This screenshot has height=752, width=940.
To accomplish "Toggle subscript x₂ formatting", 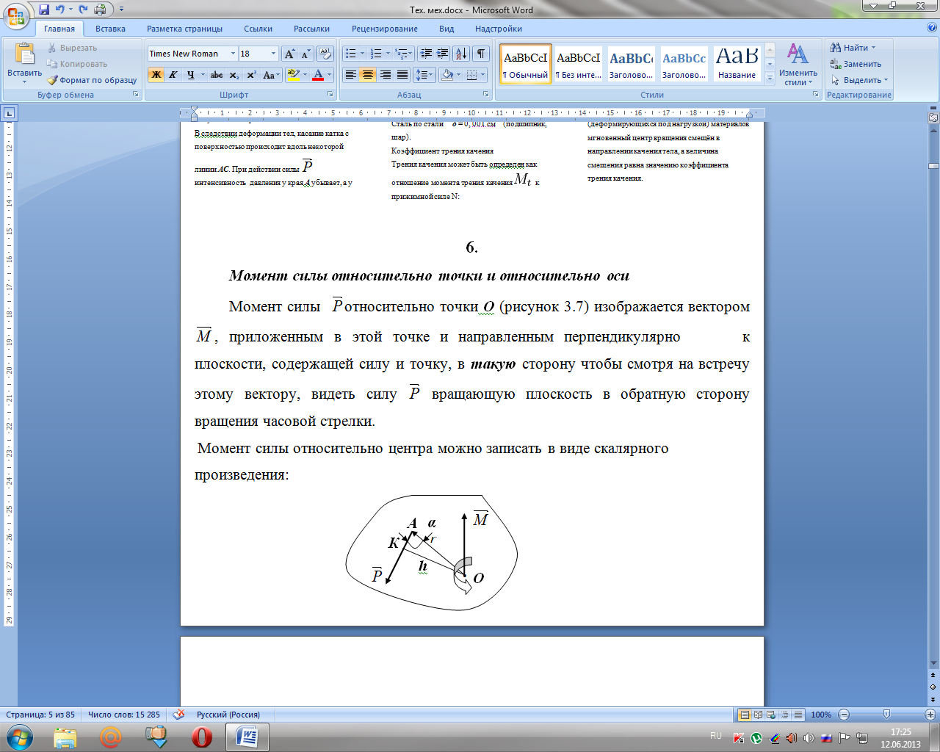I will click(x=234, y=75).
